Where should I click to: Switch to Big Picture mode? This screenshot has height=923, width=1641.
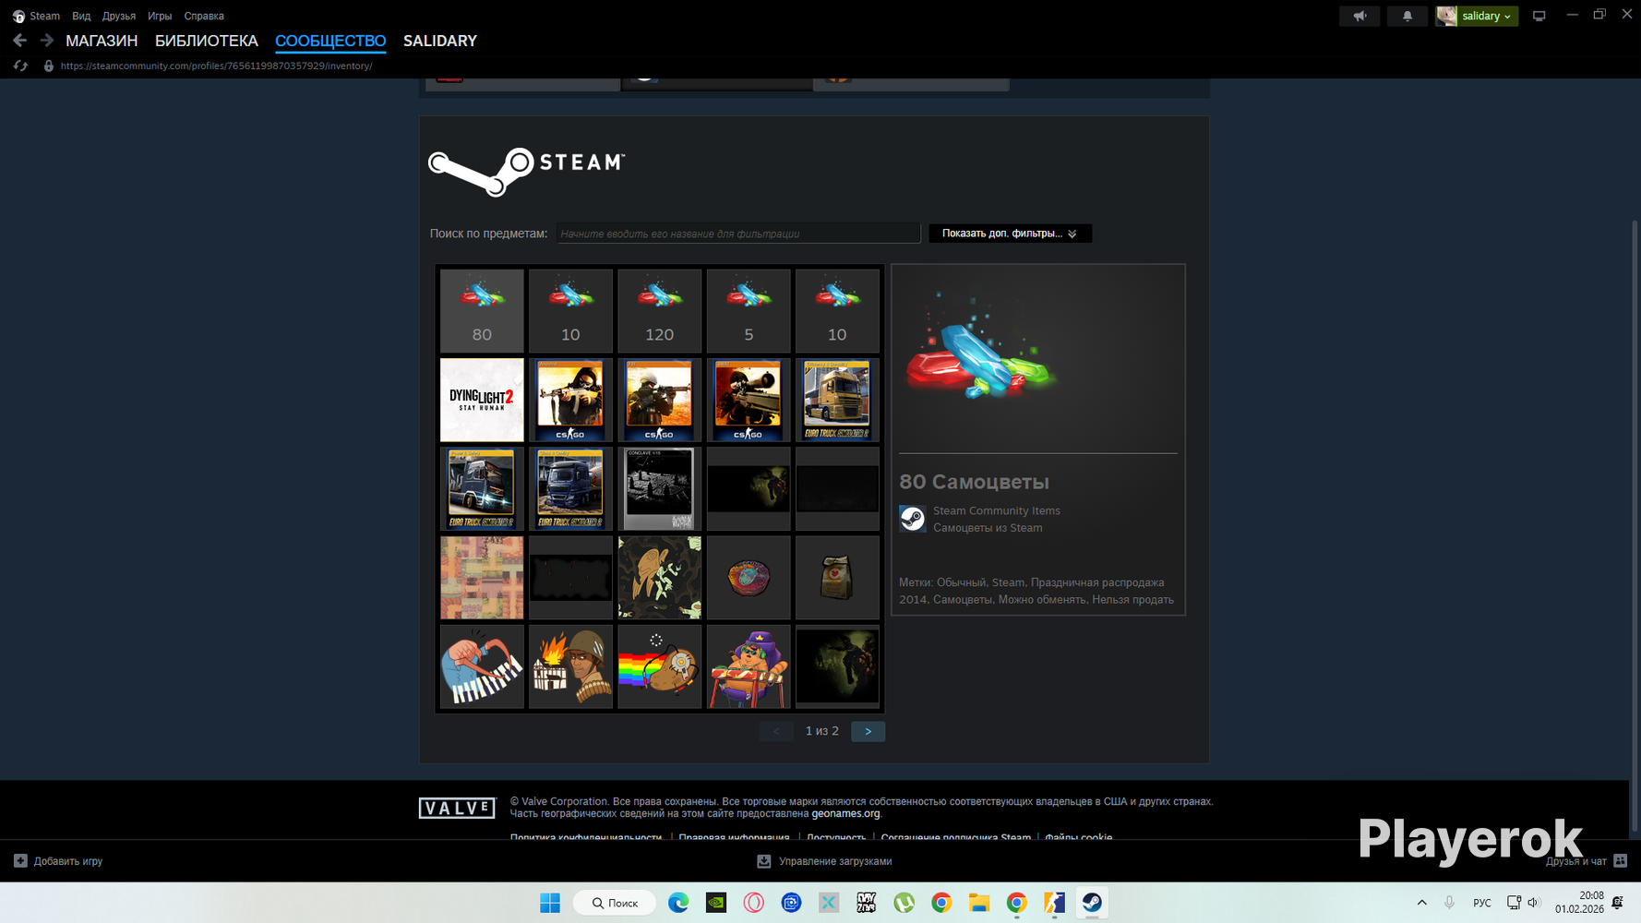coord(1539,16)
